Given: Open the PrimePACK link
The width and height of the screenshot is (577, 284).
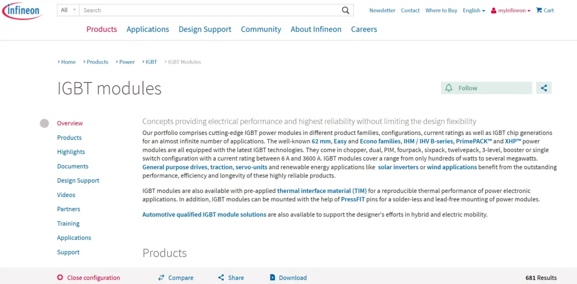Looking at the screenshot, I should pos(474,142).
